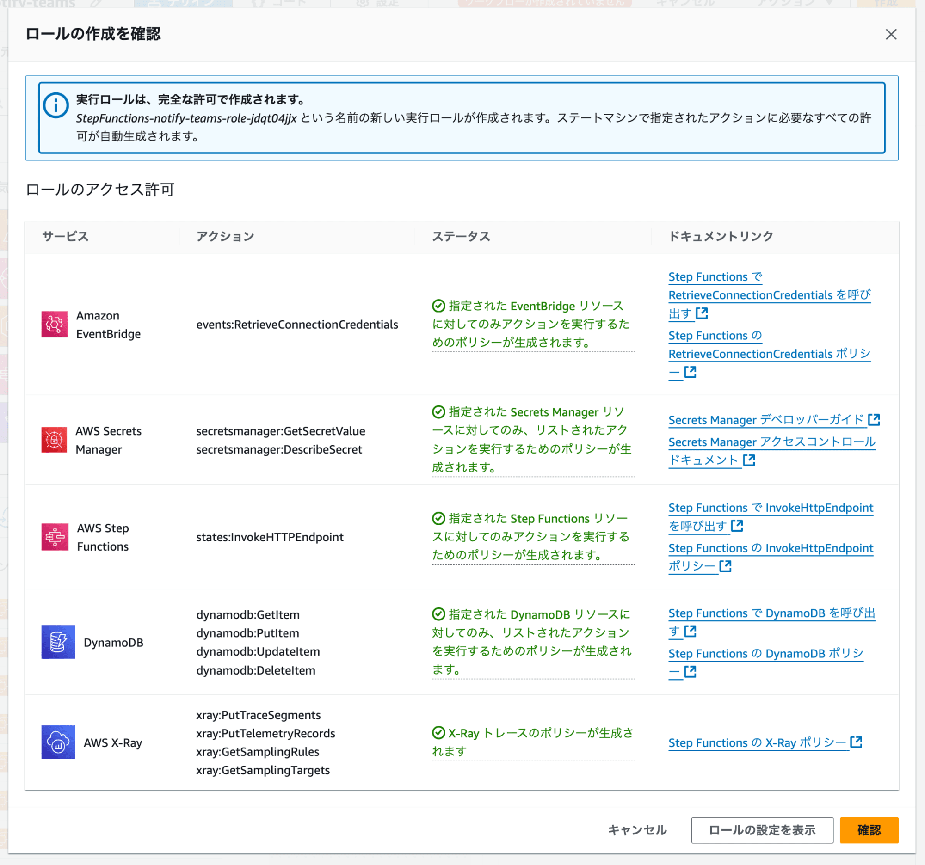Image resolution: width=925 pixels, height=865 pixels.
Task: Click secretsmanager:DescribeSecret action text
Action: pyautogui.click(x=279, y=449)
